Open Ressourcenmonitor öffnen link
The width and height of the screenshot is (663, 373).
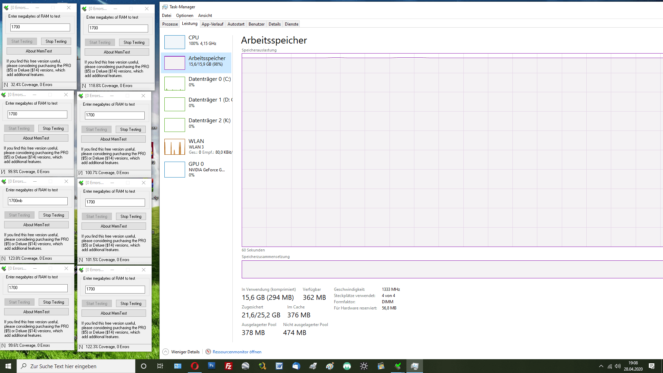coord(237,352)
